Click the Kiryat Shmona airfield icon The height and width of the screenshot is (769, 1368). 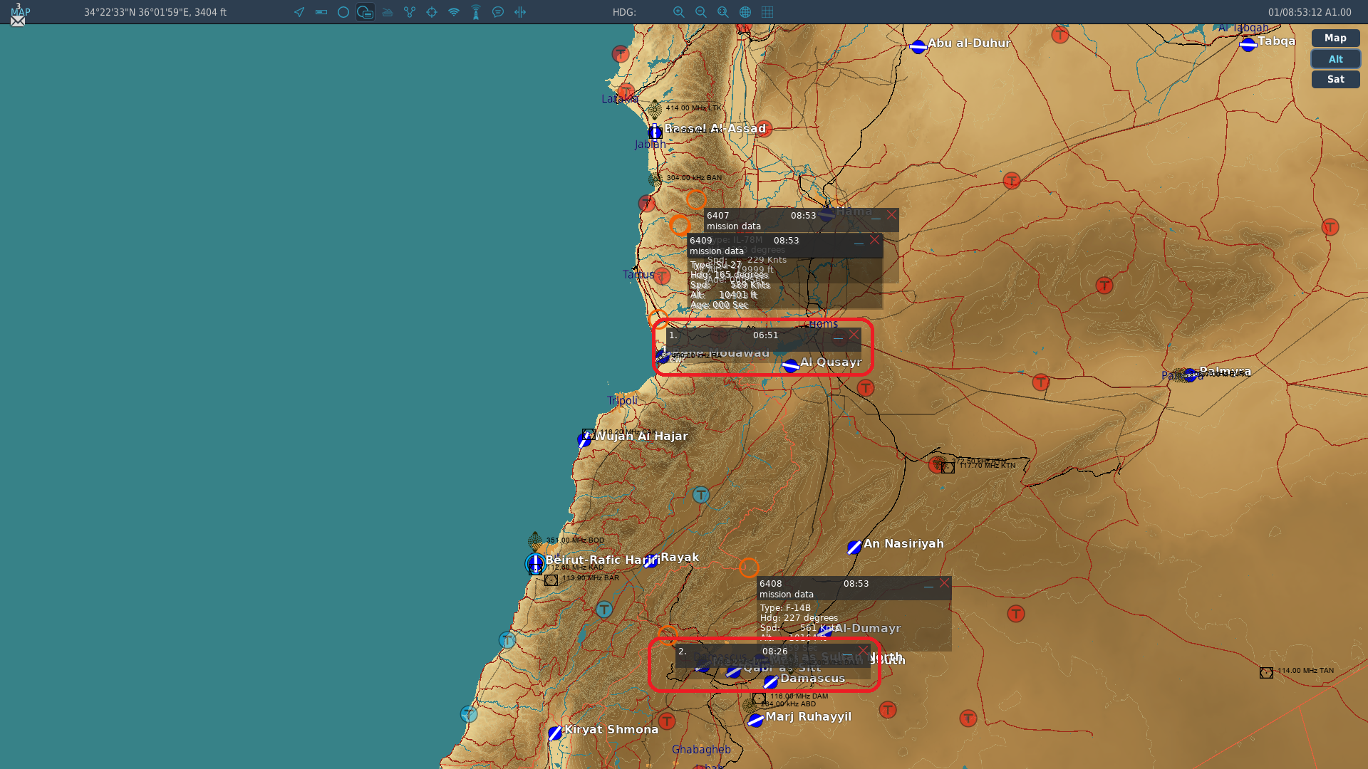pyautogui.click(x=556, y=733)
